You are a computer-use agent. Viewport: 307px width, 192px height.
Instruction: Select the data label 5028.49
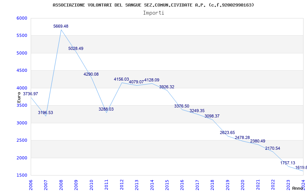coord(76,48)
